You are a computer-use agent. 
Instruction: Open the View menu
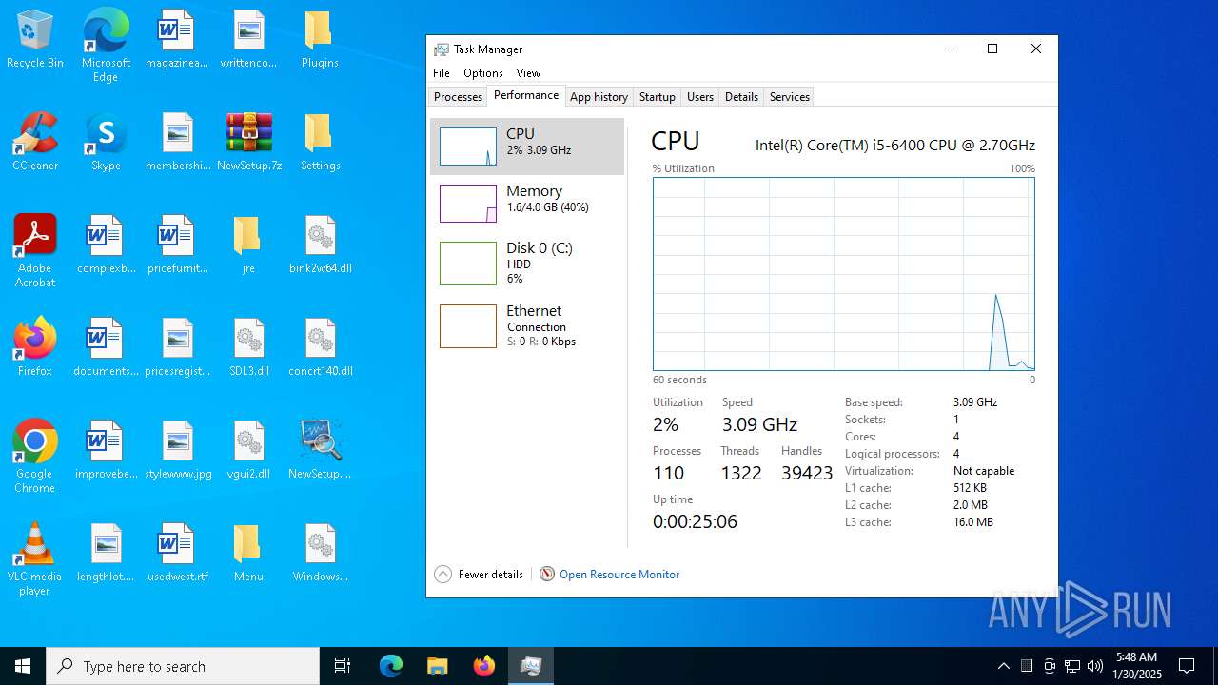coord(528,73)
